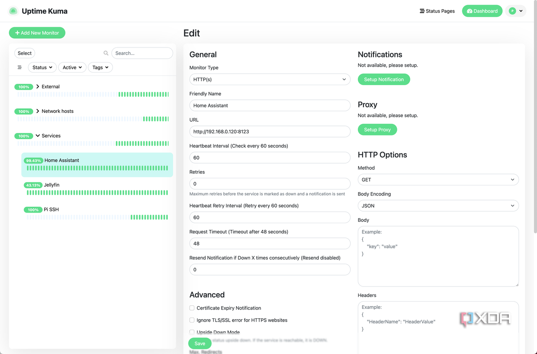The height and width of the screenshot is (354, 537).
Task: Go to the Dashboard
Action: click(x=482, y=11)
